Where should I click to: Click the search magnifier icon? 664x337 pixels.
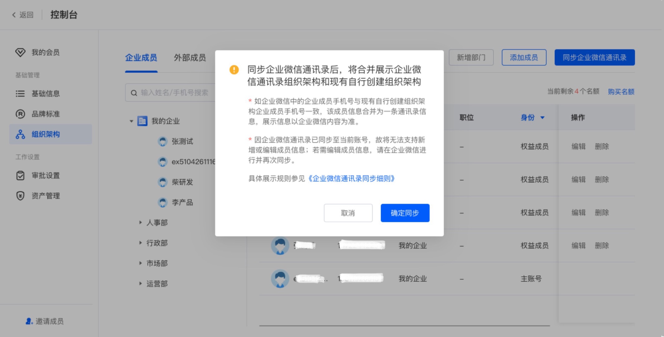click(x=134, y=93)
